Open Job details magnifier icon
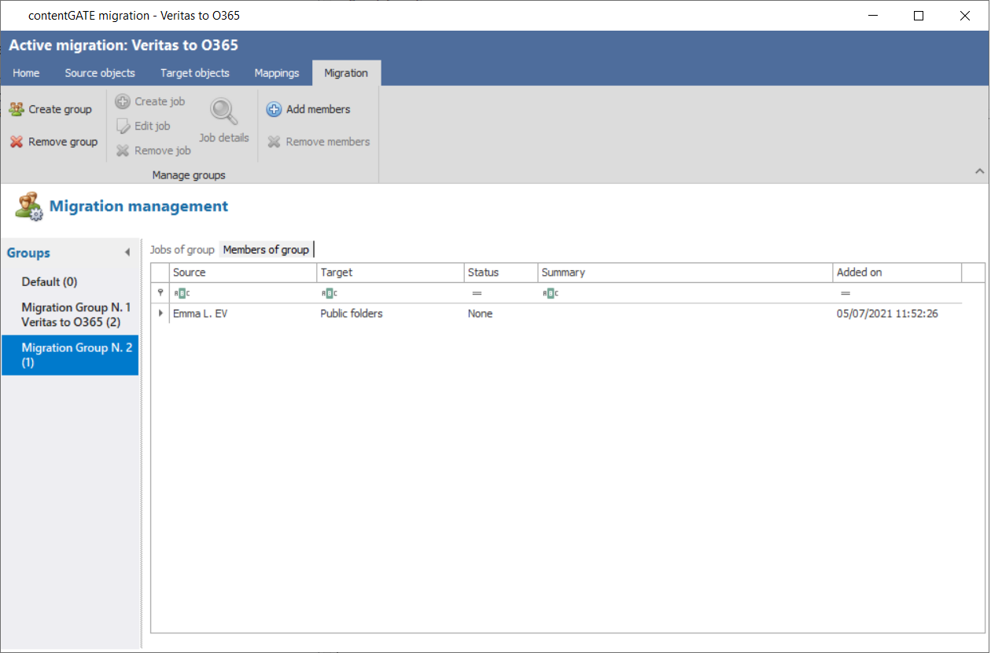The image size is (991, 653). click(224, 112)
